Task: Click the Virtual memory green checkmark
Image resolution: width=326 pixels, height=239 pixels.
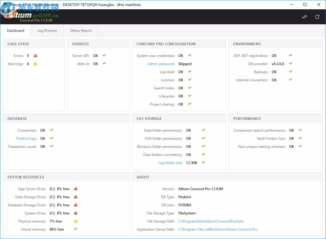Action: click(76, 229)
